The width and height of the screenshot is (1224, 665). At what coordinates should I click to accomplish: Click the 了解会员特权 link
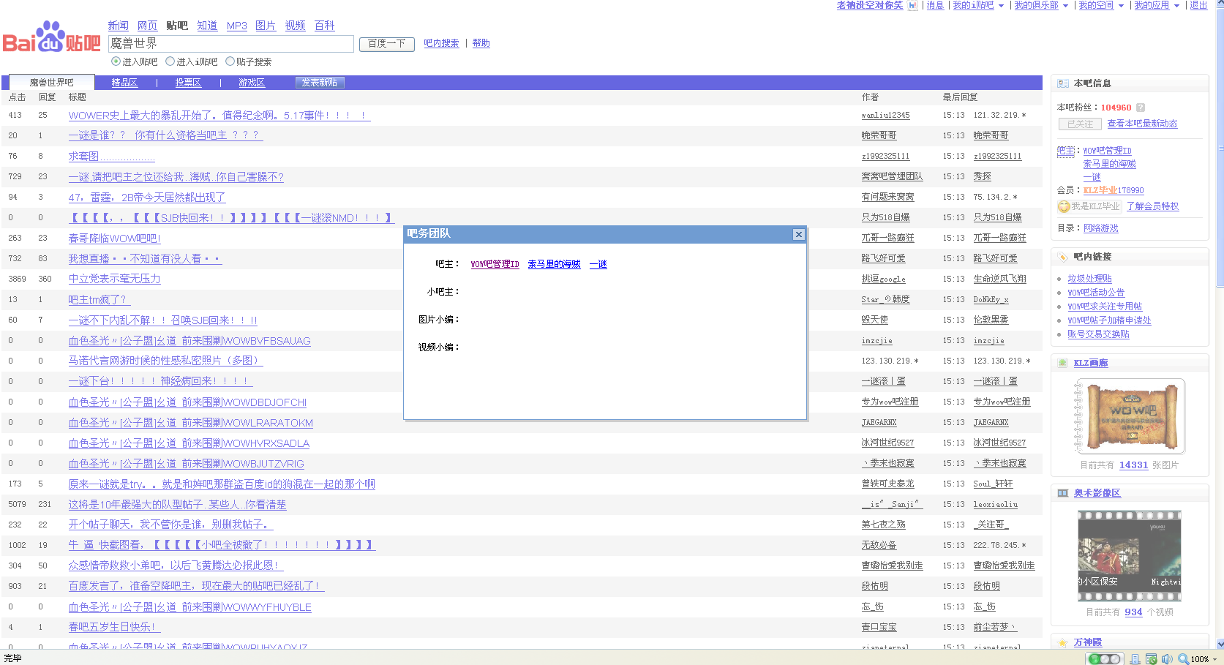pos(1152,206)
